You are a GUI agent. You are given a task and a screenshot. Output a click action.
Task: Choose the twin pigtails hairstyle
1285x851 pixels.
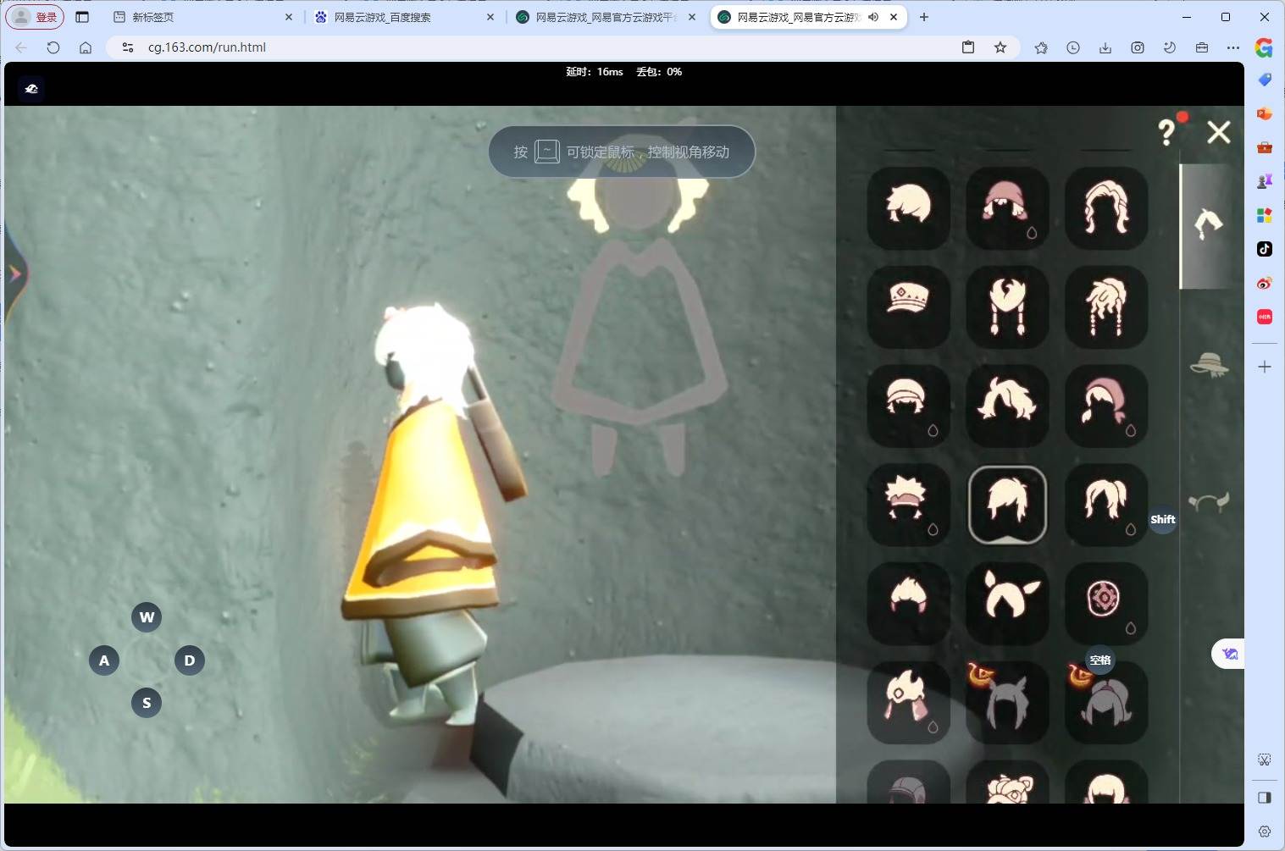coord(1106,505)
